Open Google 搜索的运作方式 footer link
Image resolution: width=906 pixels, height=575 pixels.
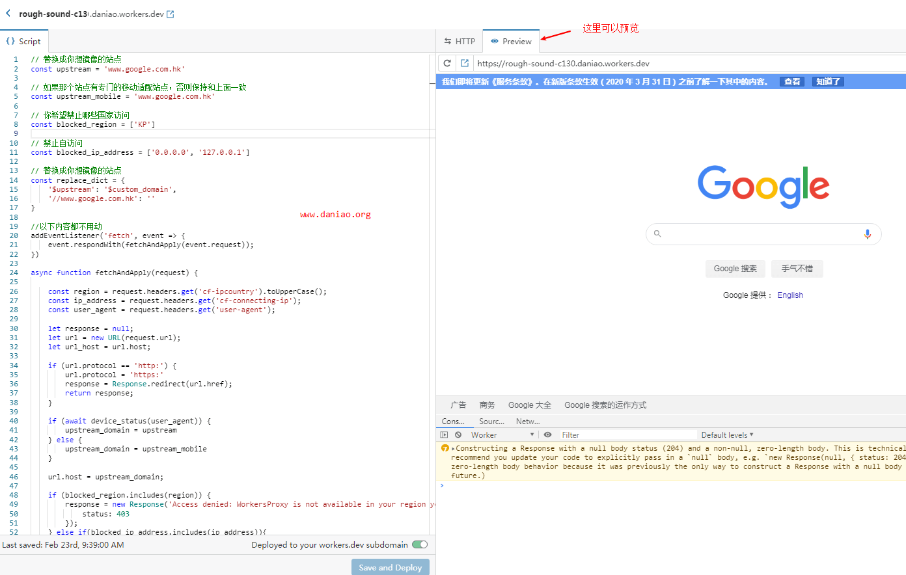click(605, 405)
